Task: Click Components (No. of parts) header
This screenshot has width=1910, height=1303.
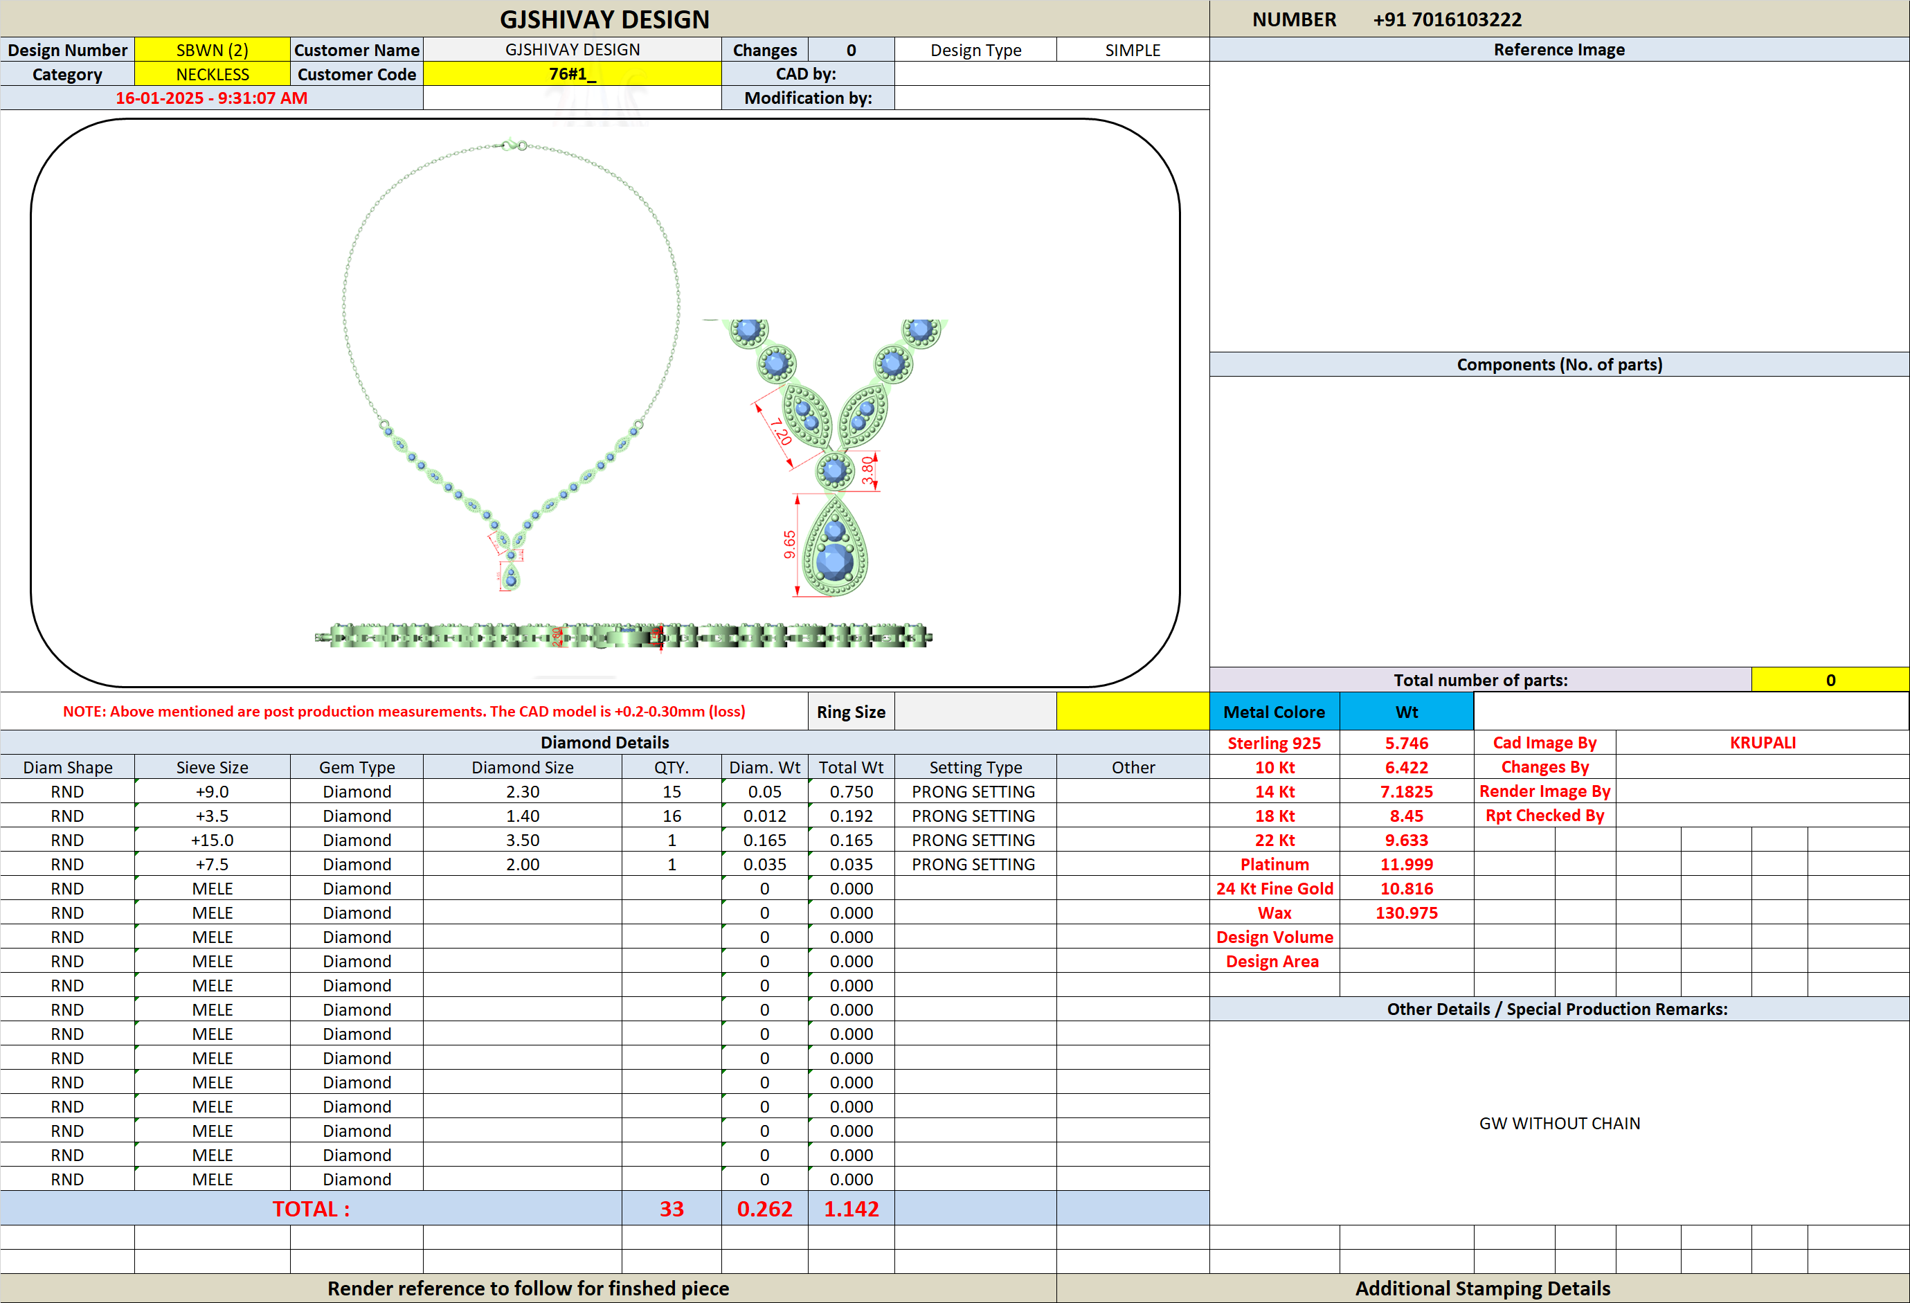Action: click(1559, 364)
